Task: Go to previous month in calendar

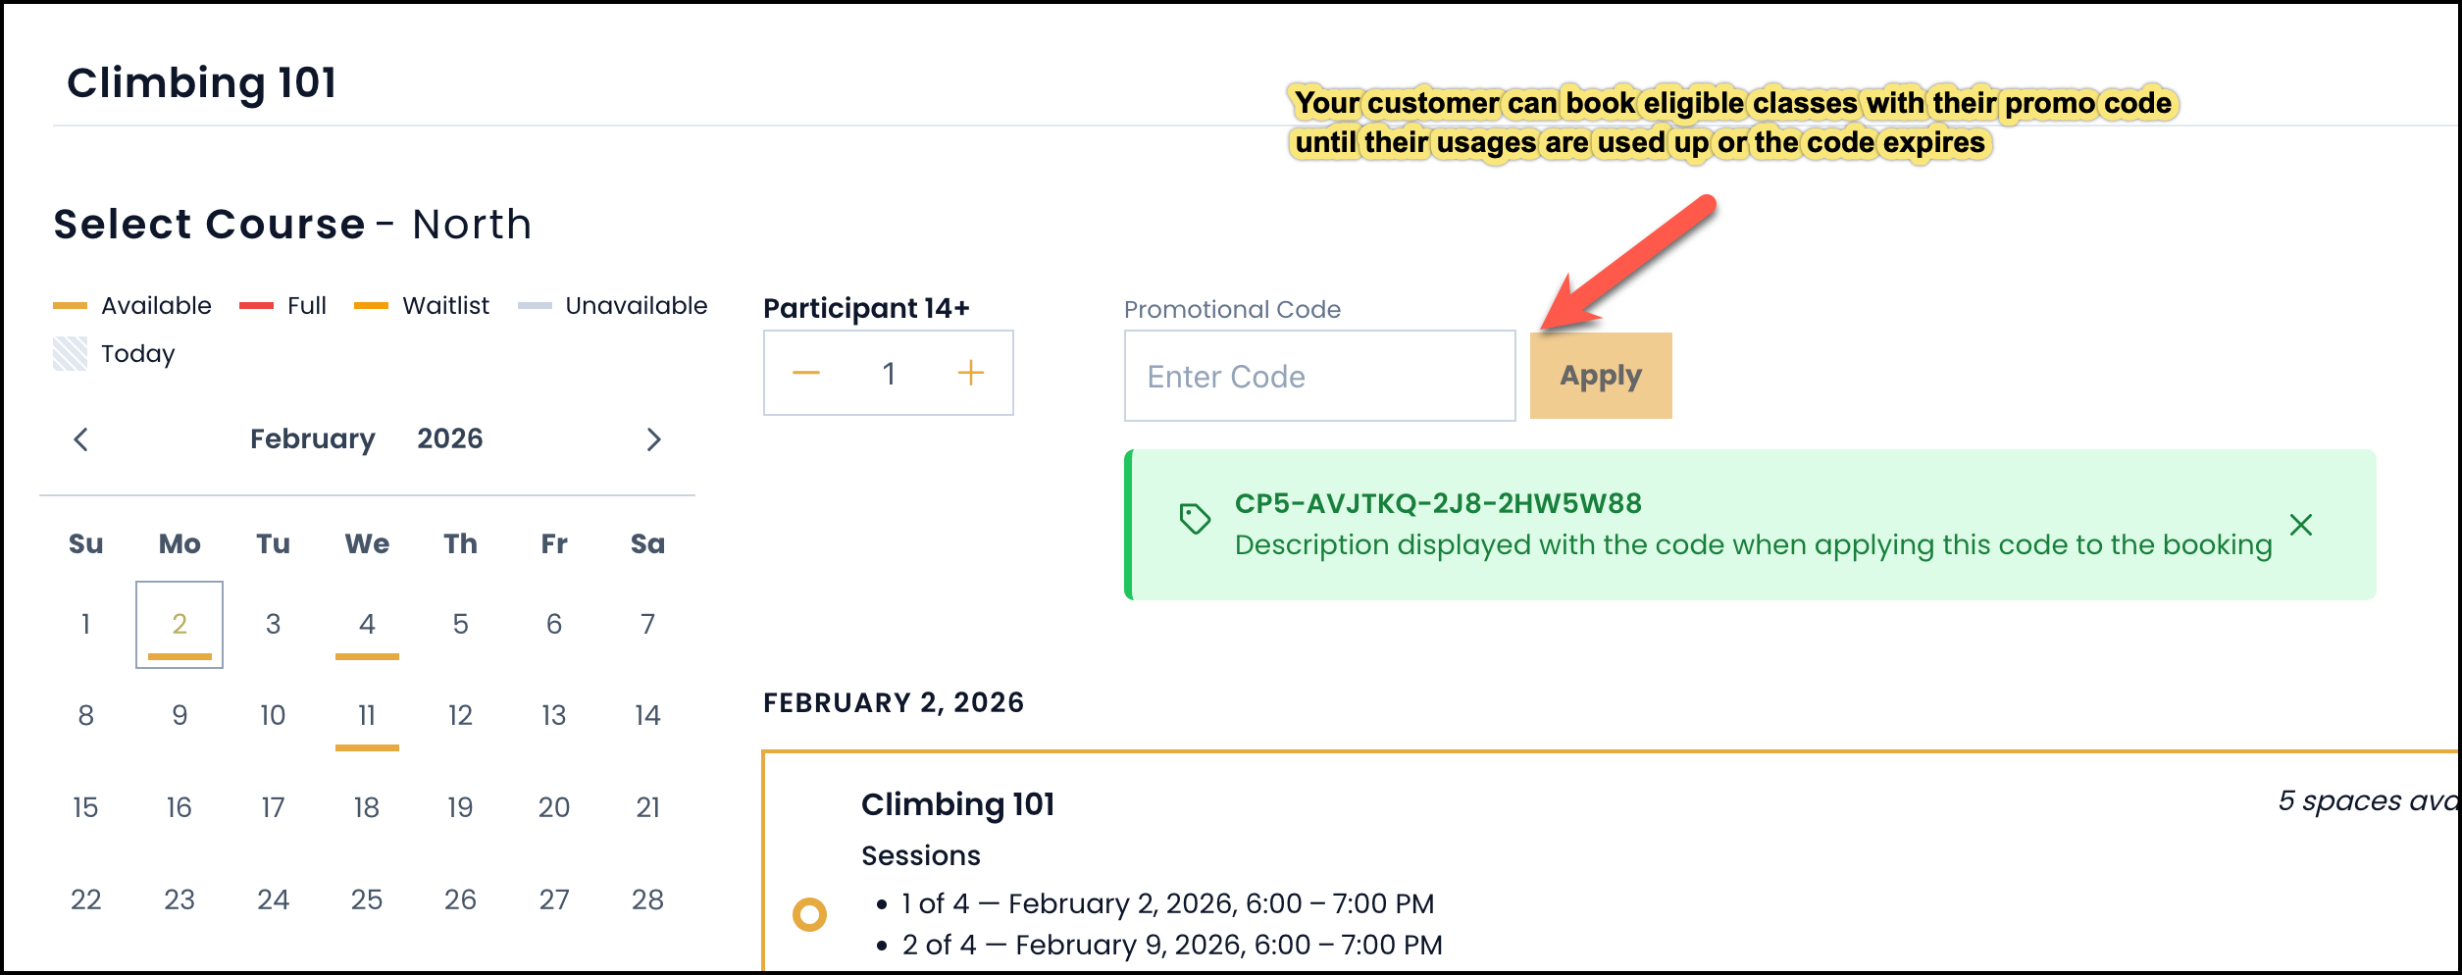Action: pyautogui.click(x=81, y=439)
